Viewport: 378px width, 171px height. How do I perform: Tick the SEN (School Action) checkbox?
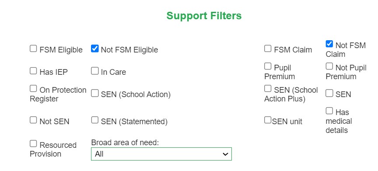coord(95,93)
